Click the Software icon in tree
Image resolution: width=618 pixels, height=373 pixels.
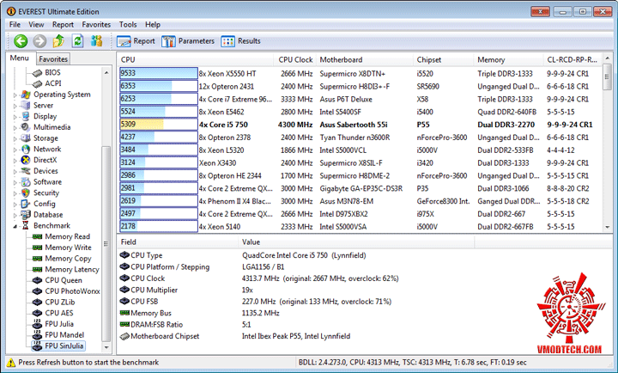(x=26, y=182)
